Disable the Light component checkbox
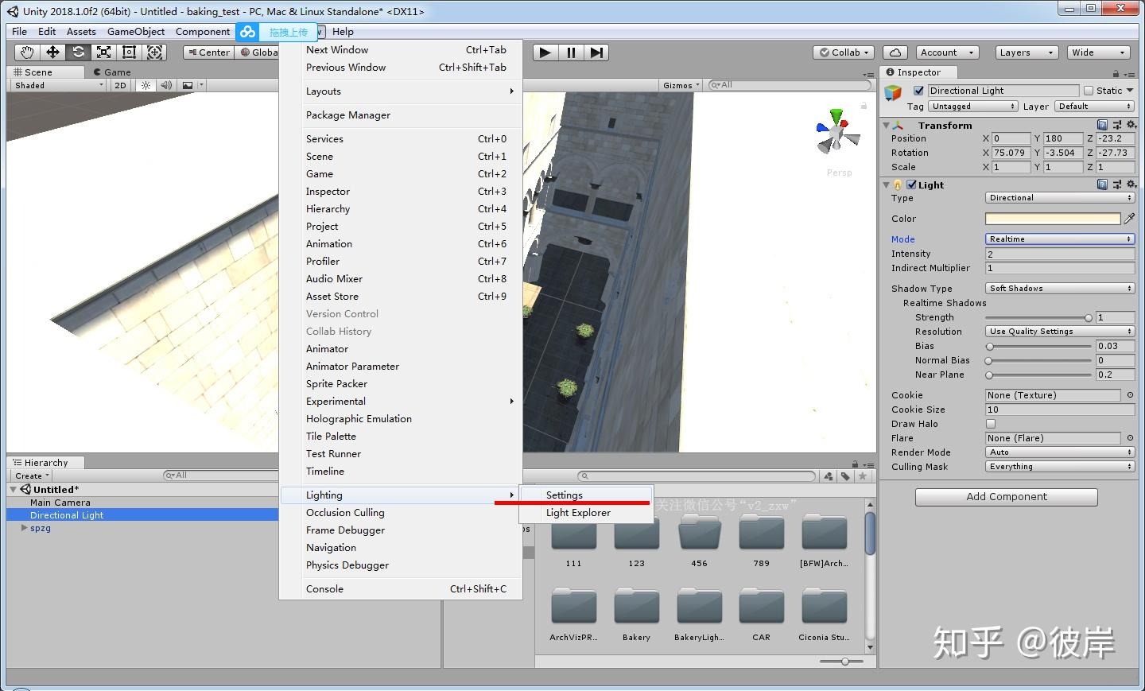The width and height of the screenshot is (1145, 691). point(911,184)
